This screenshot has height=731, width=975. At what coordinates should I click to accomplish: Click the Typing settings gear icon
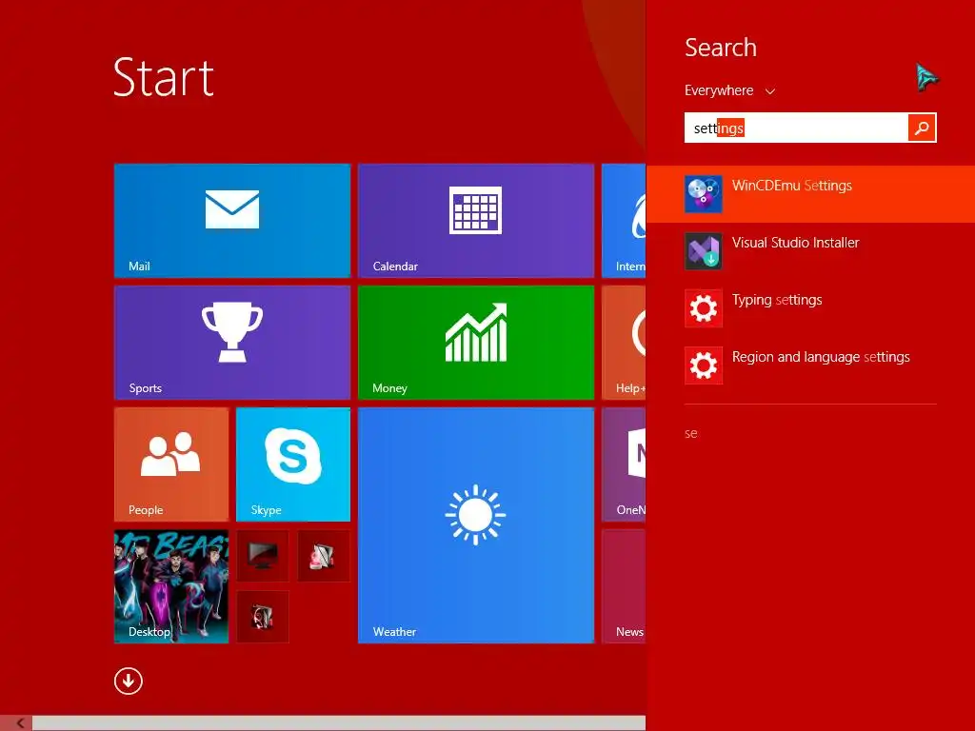click(x=704, y=307)
